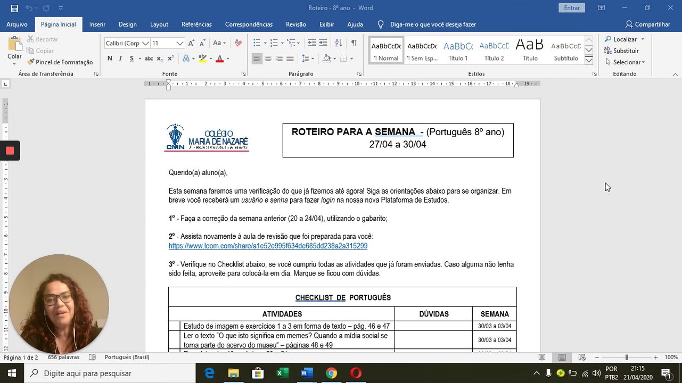Screen dimensions: 682x383
Task: Increase paragraph indent
Action: (x=324, y=43)
